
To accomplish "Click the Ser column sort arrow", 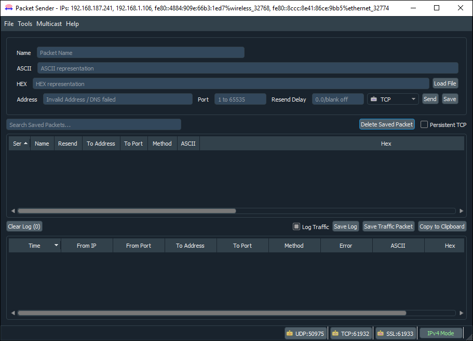I will coord(24,143).
